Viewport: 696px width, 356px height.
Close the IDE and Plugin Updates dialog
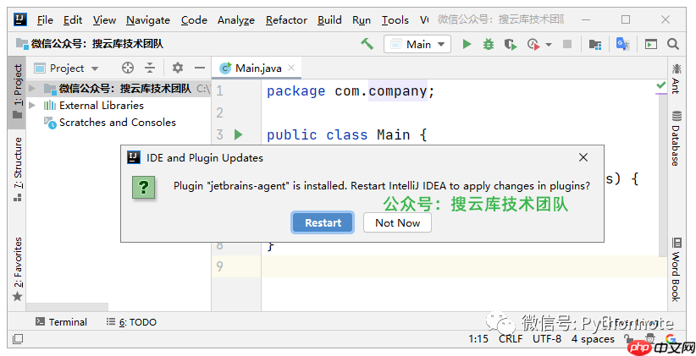point(583,157)
